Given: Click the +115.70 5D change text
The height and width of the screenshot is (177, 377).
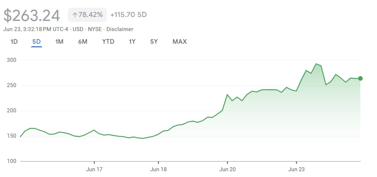Looking at the screenshot, I should [129, 15].
